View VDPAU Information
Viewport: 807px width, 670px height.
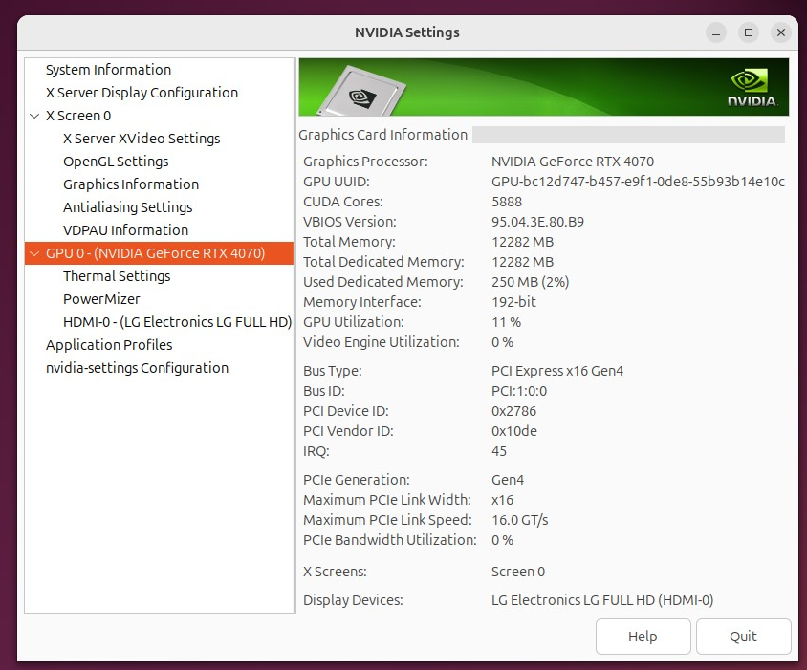pos(125,230)
